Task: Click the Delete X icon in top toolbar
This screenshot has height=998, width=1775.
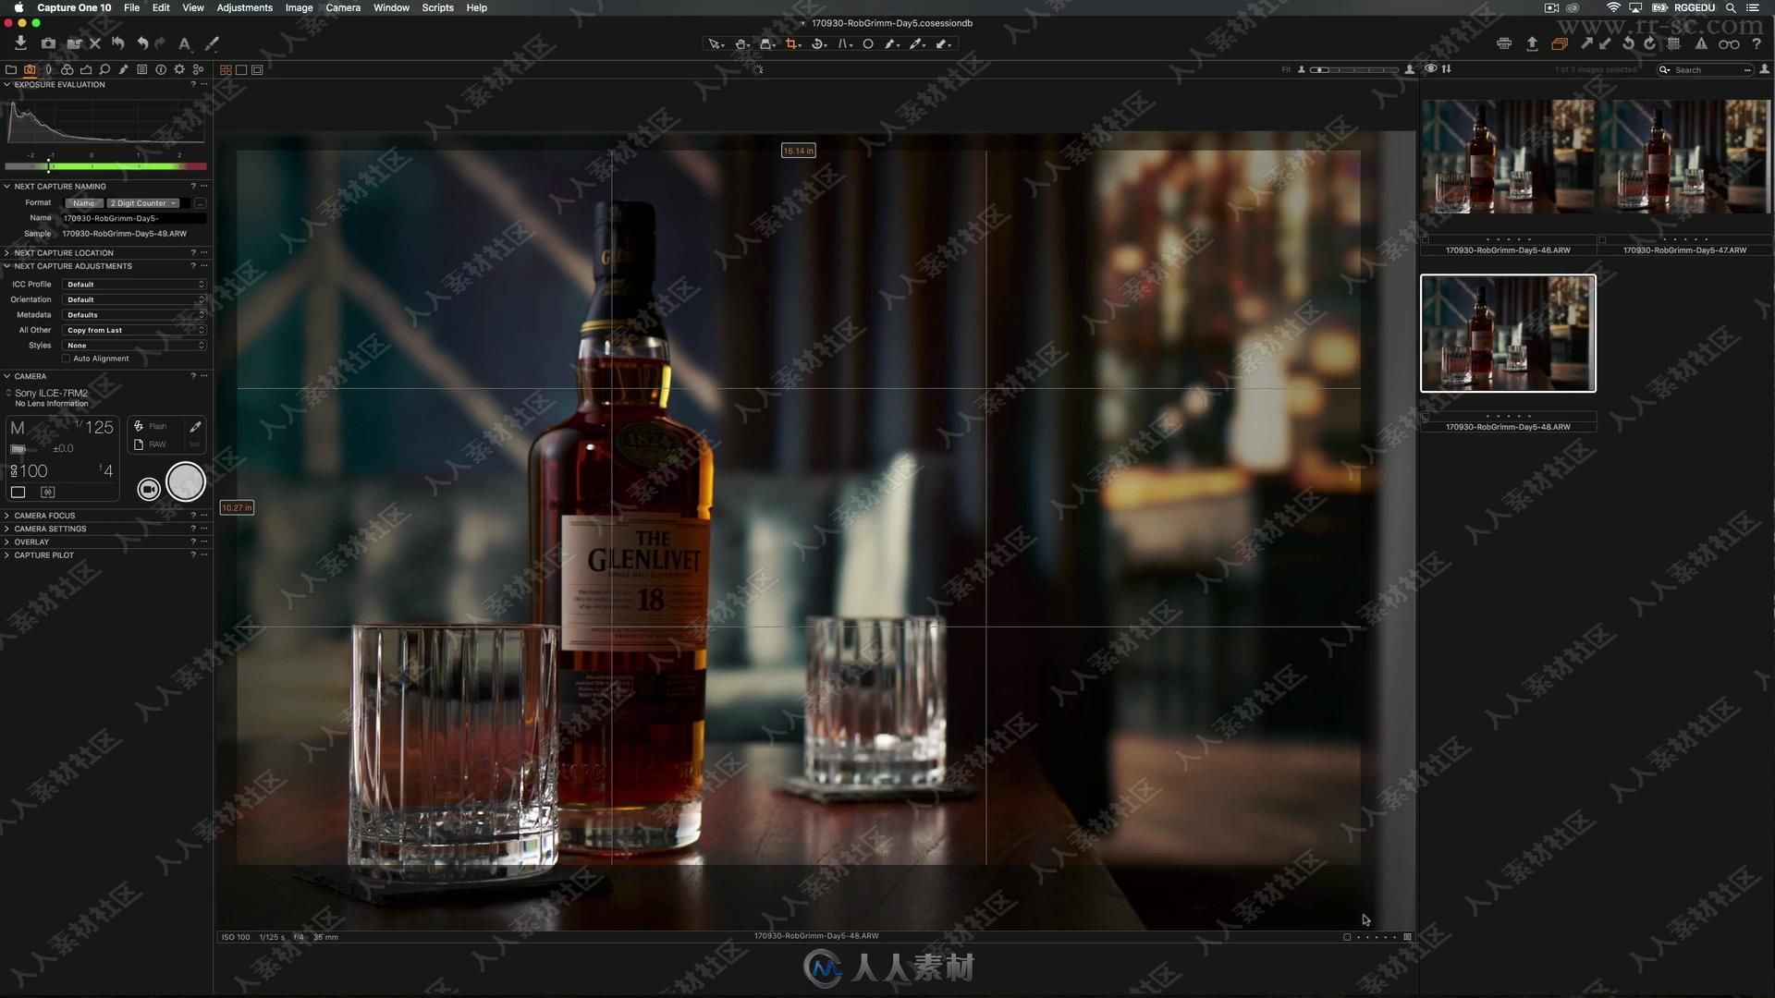Action: tap(94, 43)
